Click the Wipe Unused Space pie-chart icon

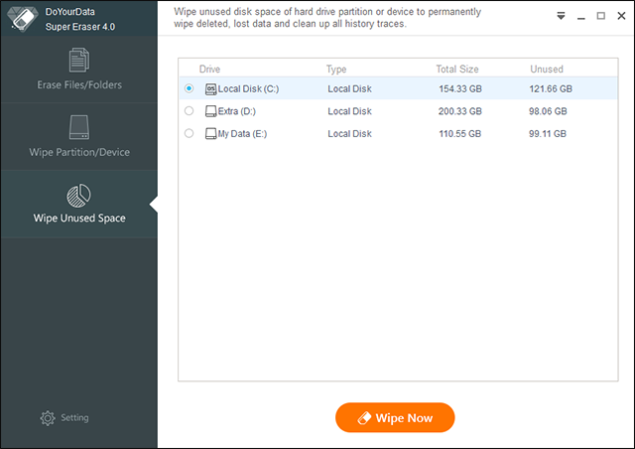[78, 195]
